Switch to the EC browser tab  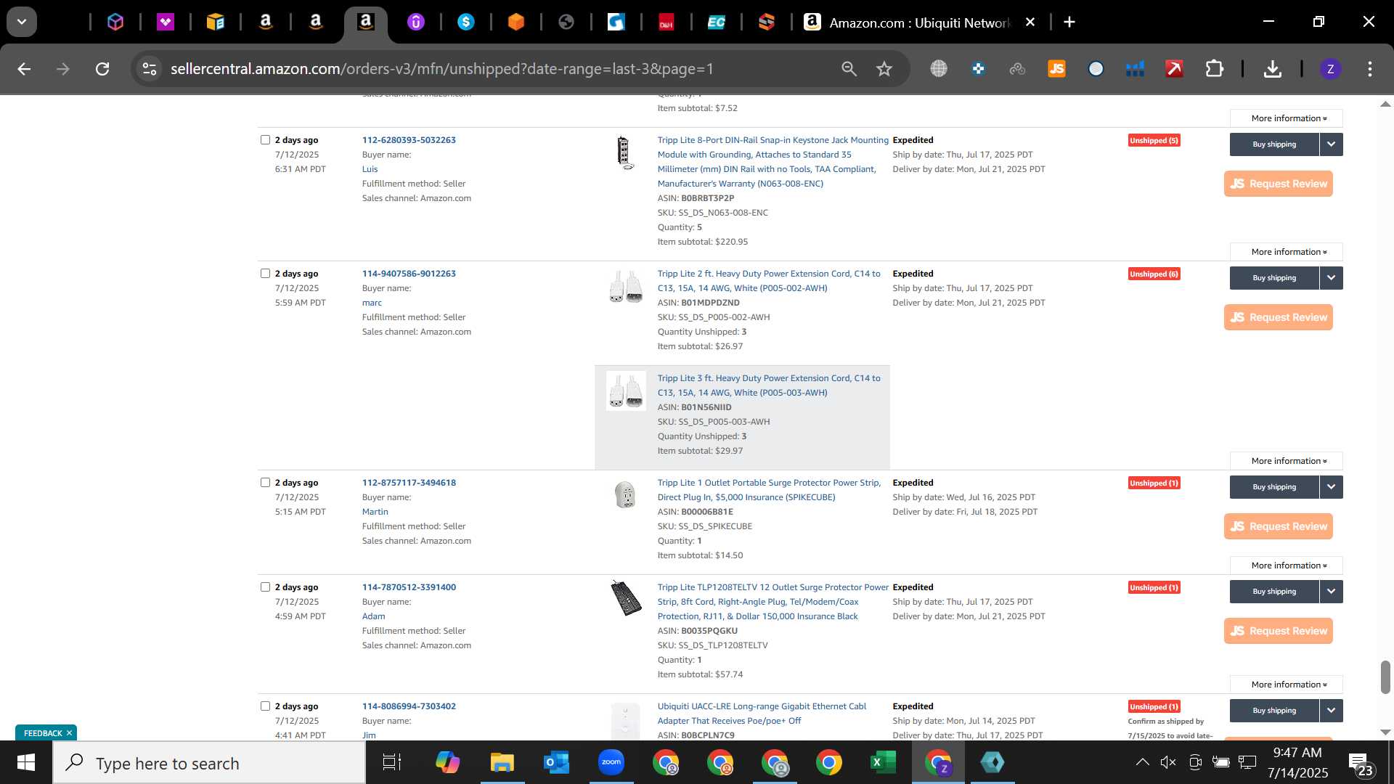[717, 23]
